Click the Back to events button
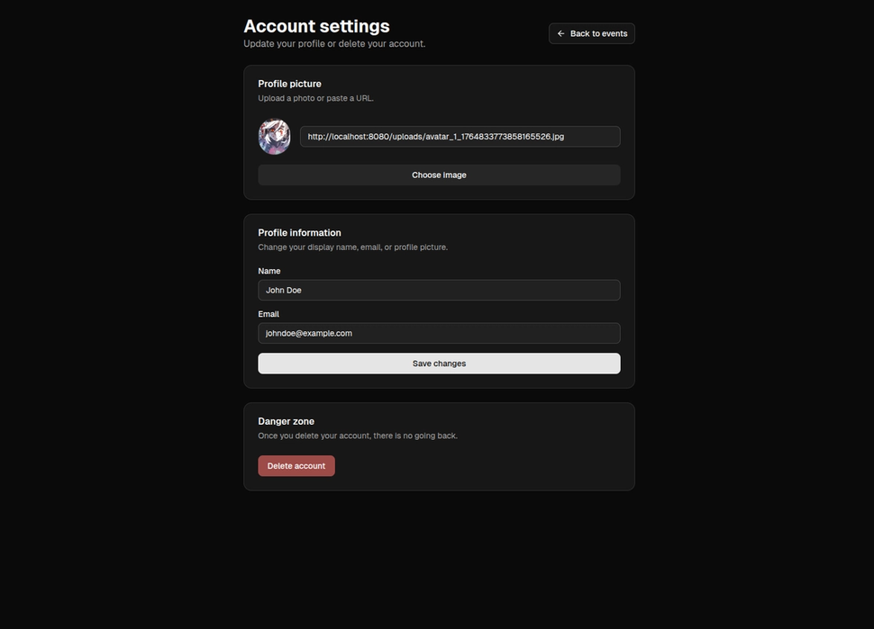The height and width of the screenshot is (629, 874). (591, 33)
